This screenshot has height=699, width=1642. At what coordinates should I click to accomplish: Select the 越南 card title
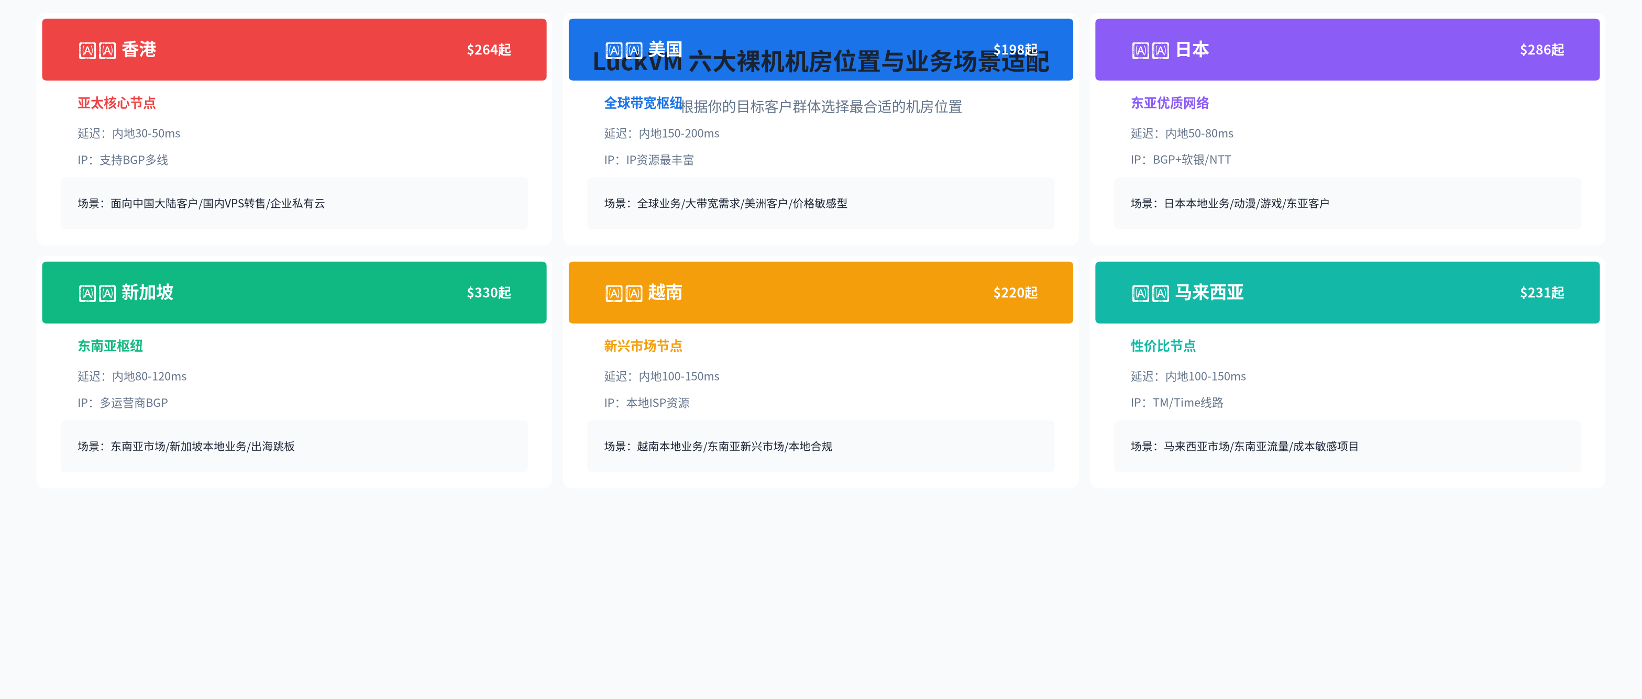[x=665, y=293]
